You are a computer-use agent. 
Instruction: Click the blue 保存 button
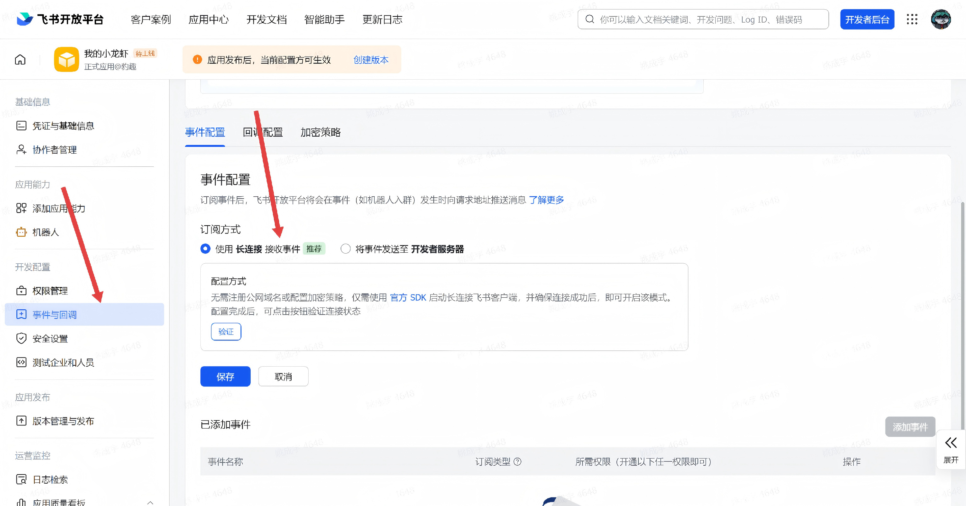225,377
